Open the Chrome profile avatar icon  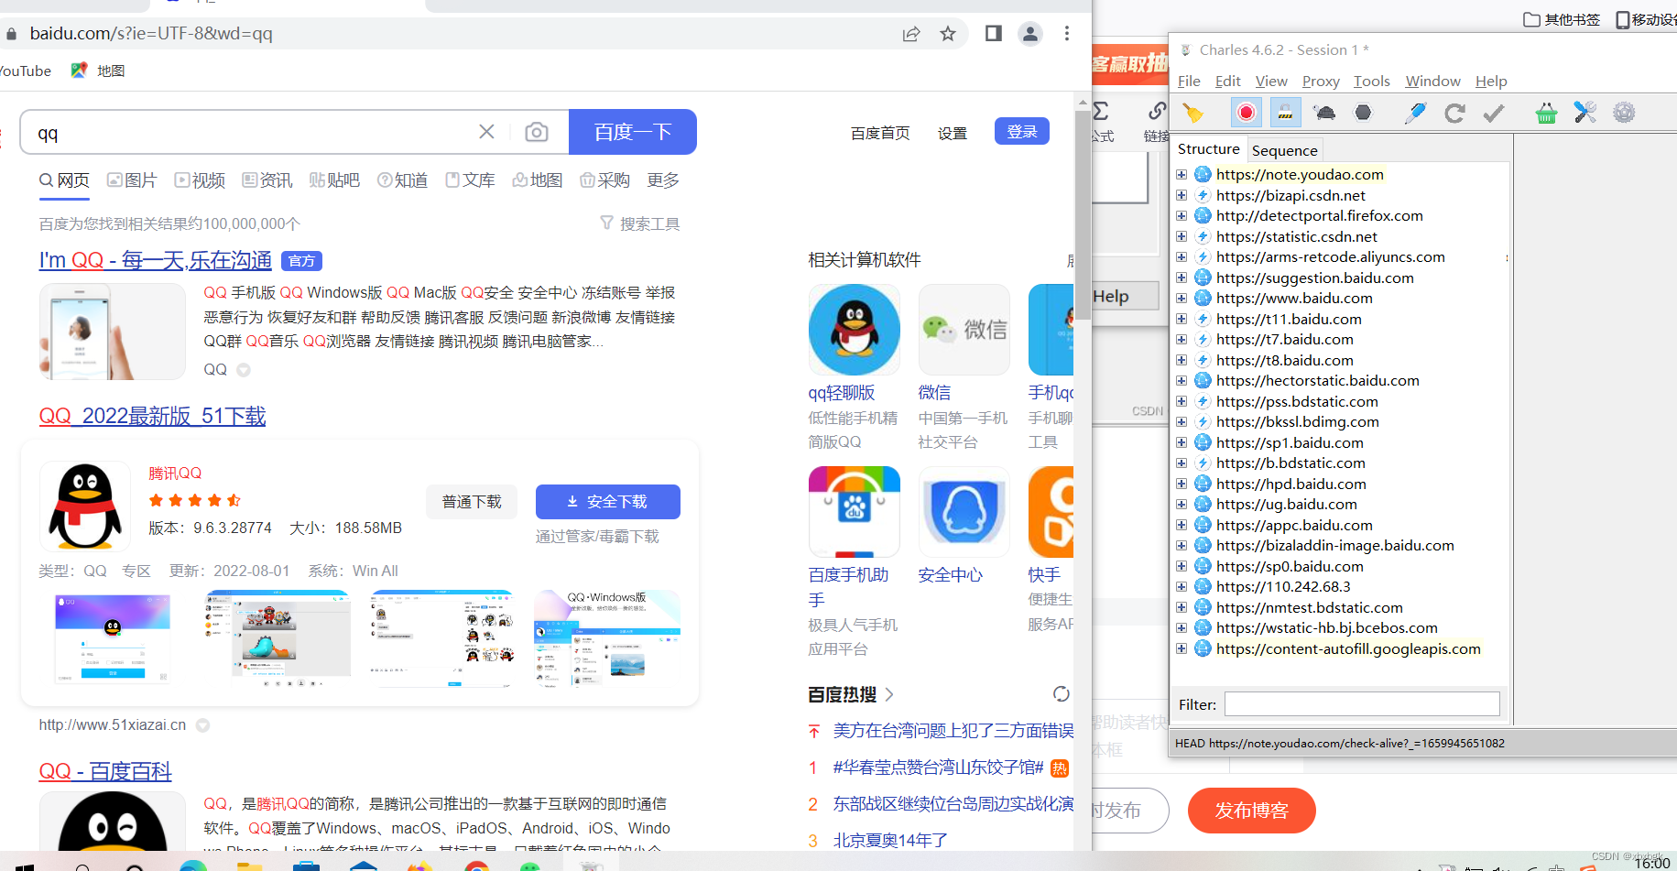pos(1030,34)
